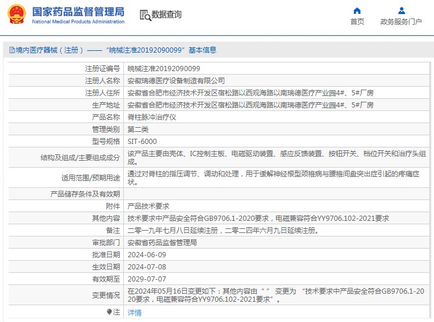Select registration number 皖械注准20192090099 in the table
Screen dimensions: 434x322
pos(164,69)
